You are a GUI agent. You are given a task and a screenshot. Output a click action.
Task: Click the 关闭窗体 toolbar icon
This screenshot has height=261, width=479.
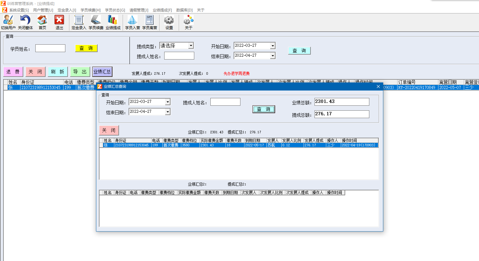click(25, 22)
